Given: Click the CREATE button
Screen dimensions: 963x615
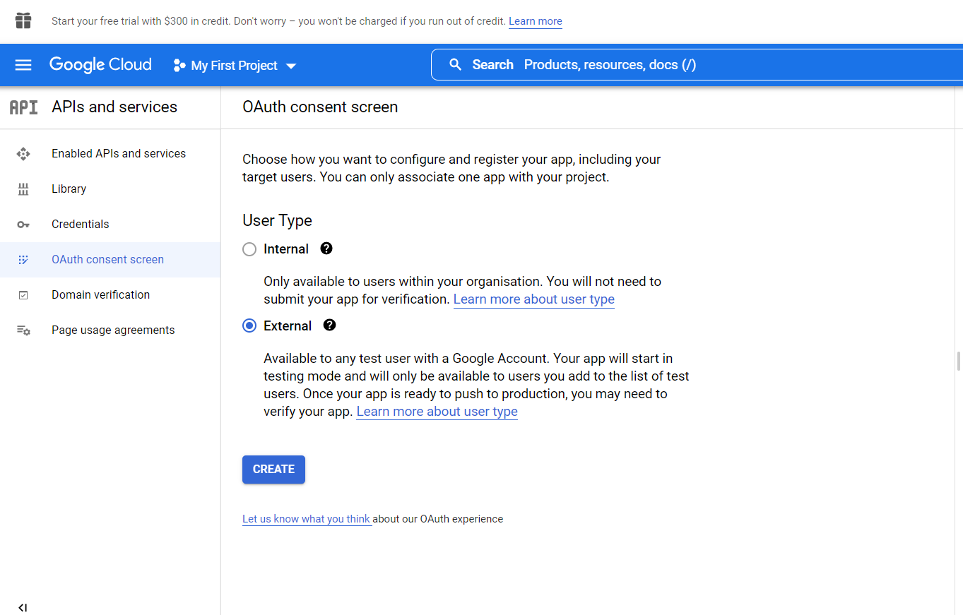Looking at the screenshot, I should point(273,470).
